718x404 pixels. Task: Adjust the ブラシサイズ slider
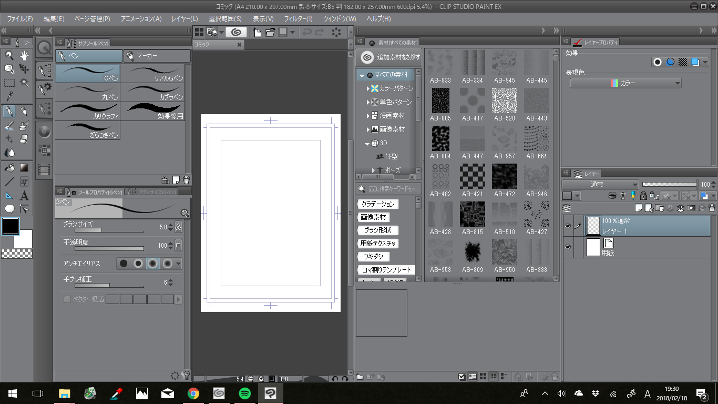109,230
